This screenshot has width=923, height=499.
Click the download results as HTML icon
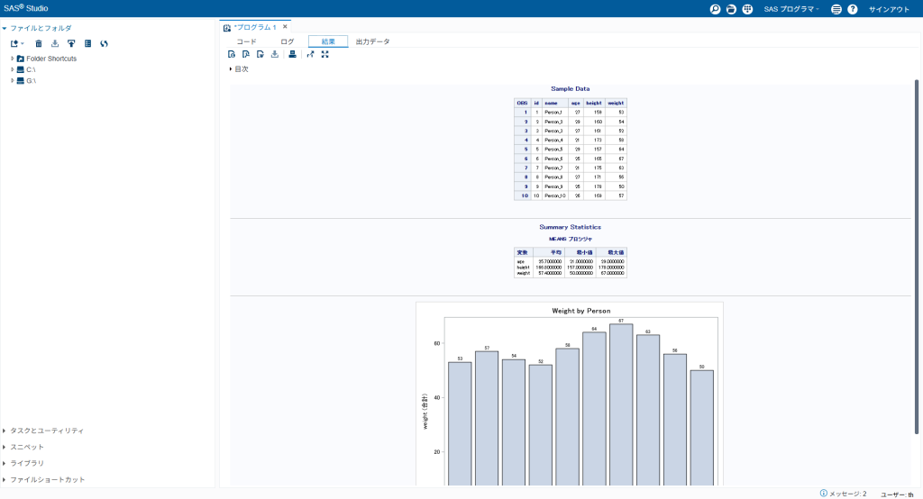[232, 54]
